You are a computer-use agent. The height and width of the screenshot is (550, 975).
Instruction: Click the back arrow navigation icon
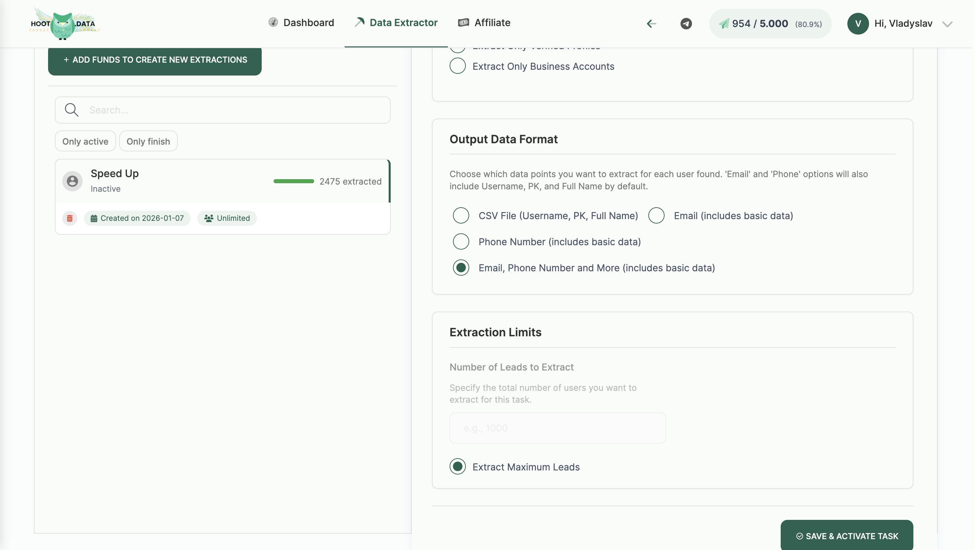(x=651, y=23)
